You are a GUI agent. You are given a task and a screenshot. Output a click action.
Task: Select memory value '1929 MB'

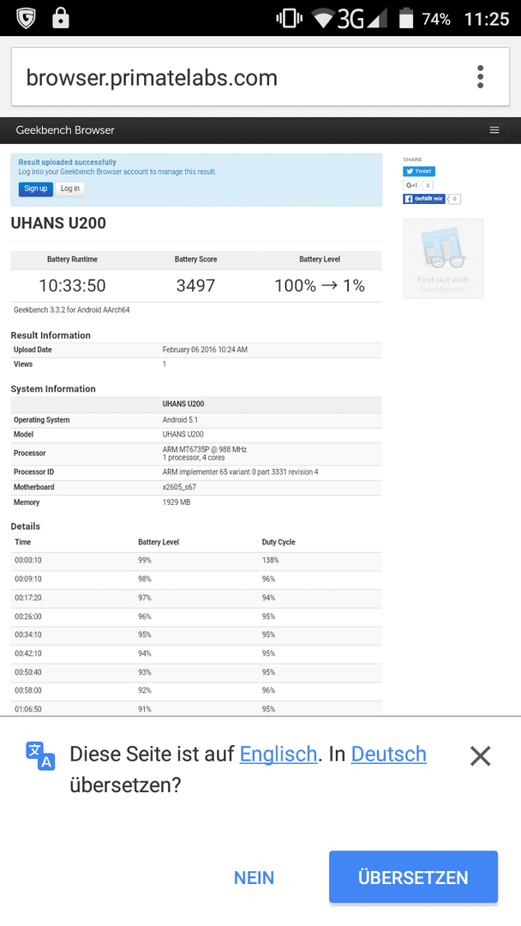click(x=177, y=502)
